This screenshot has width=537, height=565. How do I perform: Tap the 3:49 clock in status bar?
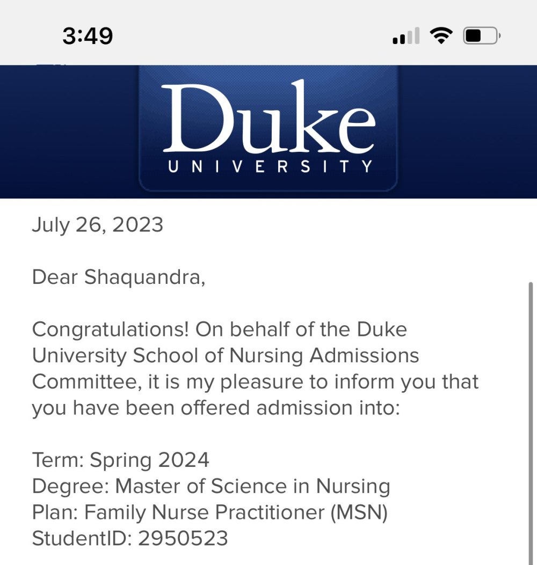click(88, 36)
